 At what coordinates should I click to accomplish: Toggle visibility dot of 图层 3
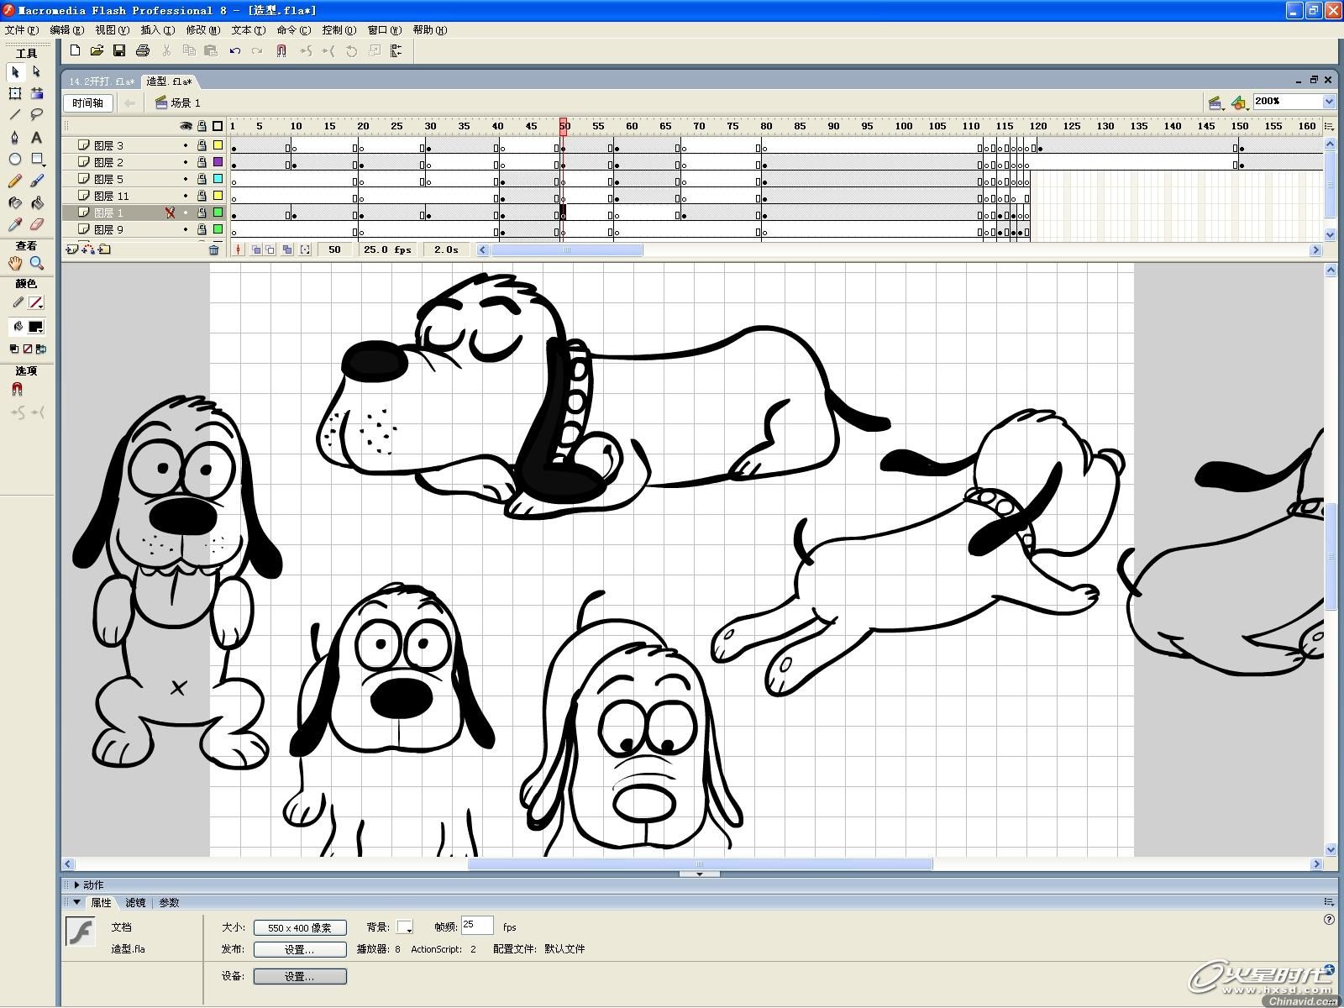click(186, 145)
